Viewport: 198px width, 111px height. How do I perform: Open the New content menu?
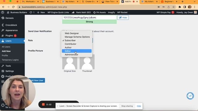(41, 12)
